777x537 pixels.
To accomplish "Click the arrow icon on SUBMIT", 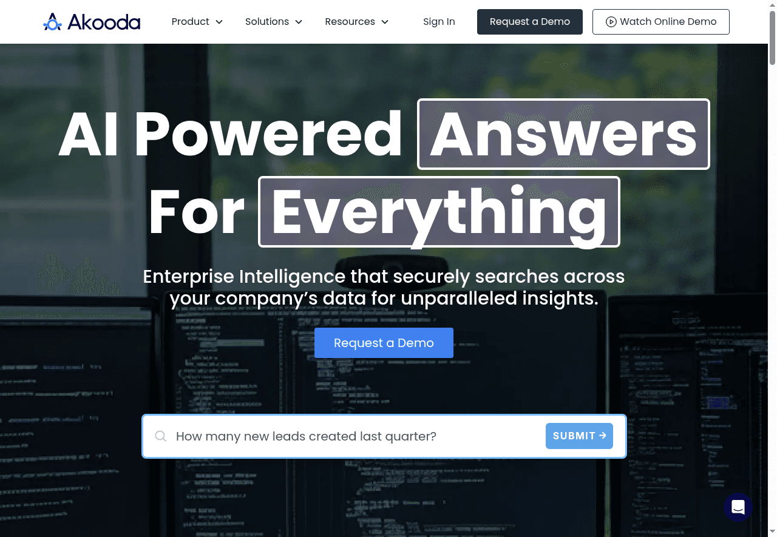I will [603, 436].
